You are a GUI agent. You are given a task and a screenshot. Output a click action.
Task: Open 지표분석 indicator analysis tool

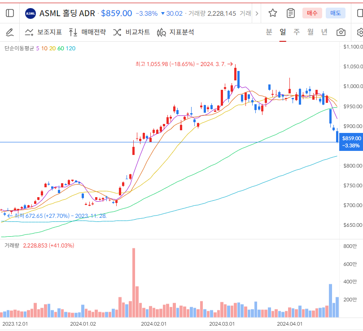[175, 32]
